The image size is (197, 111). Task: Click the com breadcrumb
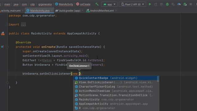coord(24,4)
